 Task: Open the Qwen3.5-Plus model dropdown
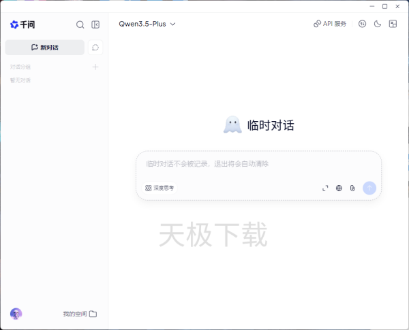[x=147, y=24]
